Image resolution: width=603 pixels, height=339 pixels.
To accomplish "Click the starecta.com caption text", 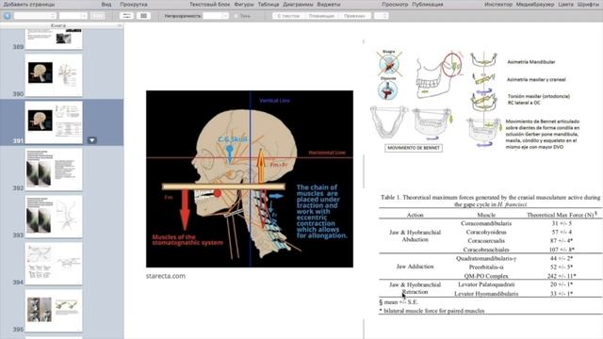I will pos(166,276).
